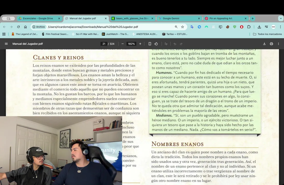
Task: Bookmark this page with the star
Action: click(x=183, y=27)
